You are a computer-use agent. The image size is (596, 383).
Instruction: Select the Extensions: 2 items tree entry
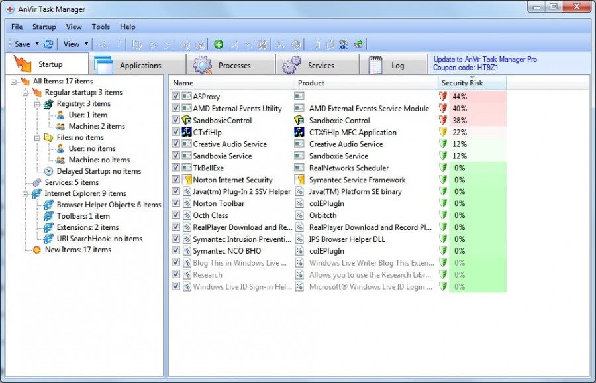click(x=88, y=227)
